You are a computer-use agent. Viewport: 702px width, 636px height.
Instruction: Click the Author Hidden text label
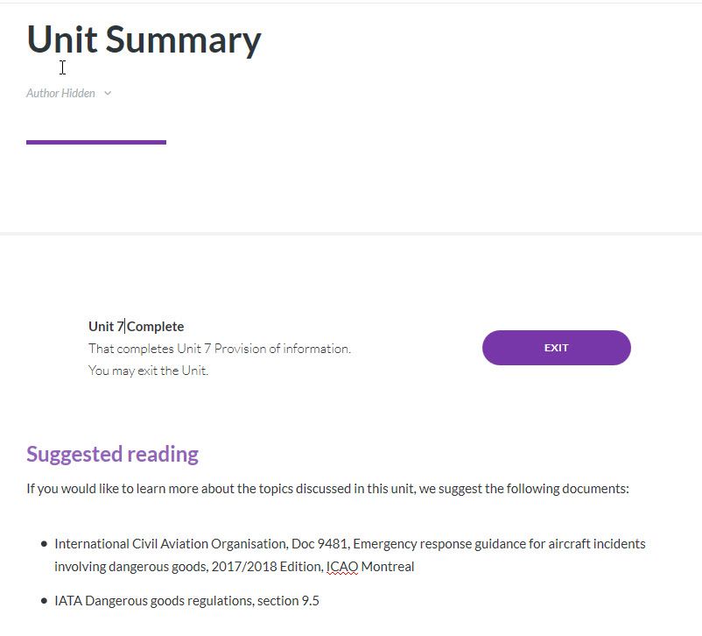60,93
